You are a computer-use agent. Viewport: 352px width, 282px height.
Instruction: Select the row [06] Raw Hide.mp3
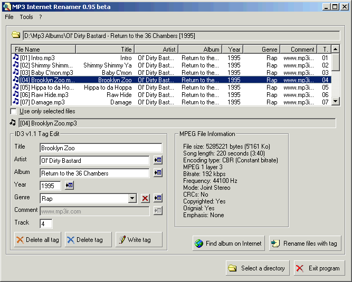coord(172,95)
